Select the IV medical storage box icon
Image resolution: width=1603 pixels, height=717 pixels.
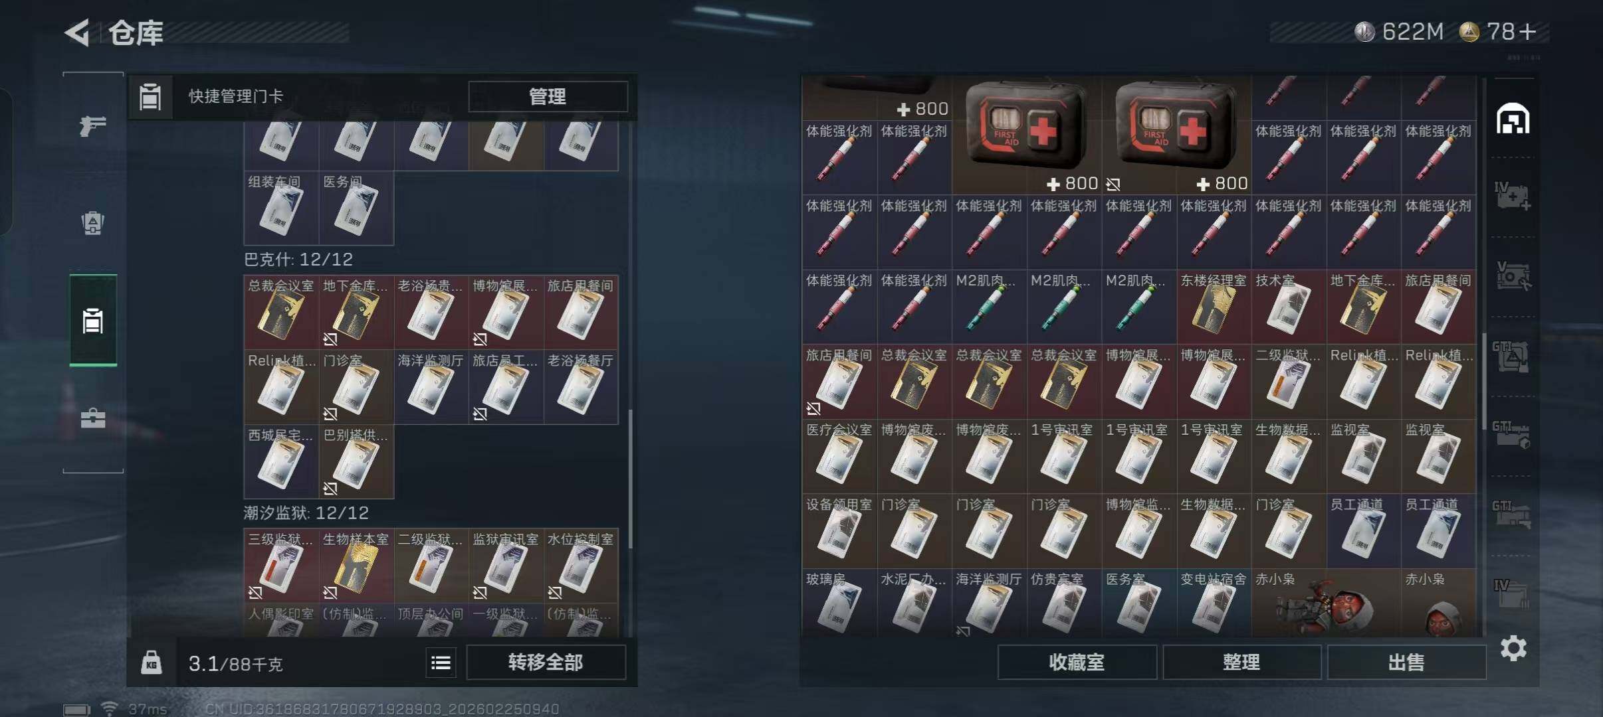[x=1513, y=197]
